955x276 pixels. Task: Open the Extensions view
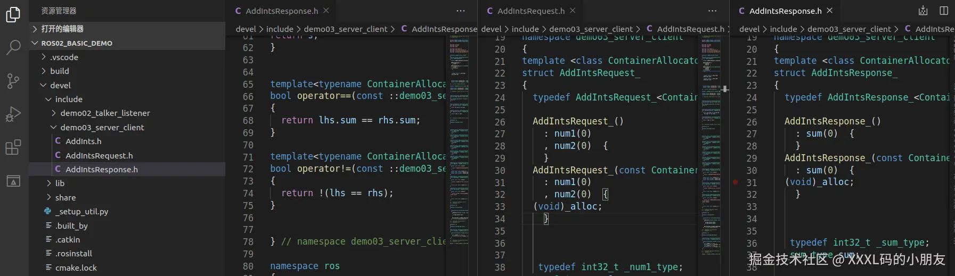click(x=13, y=147)
